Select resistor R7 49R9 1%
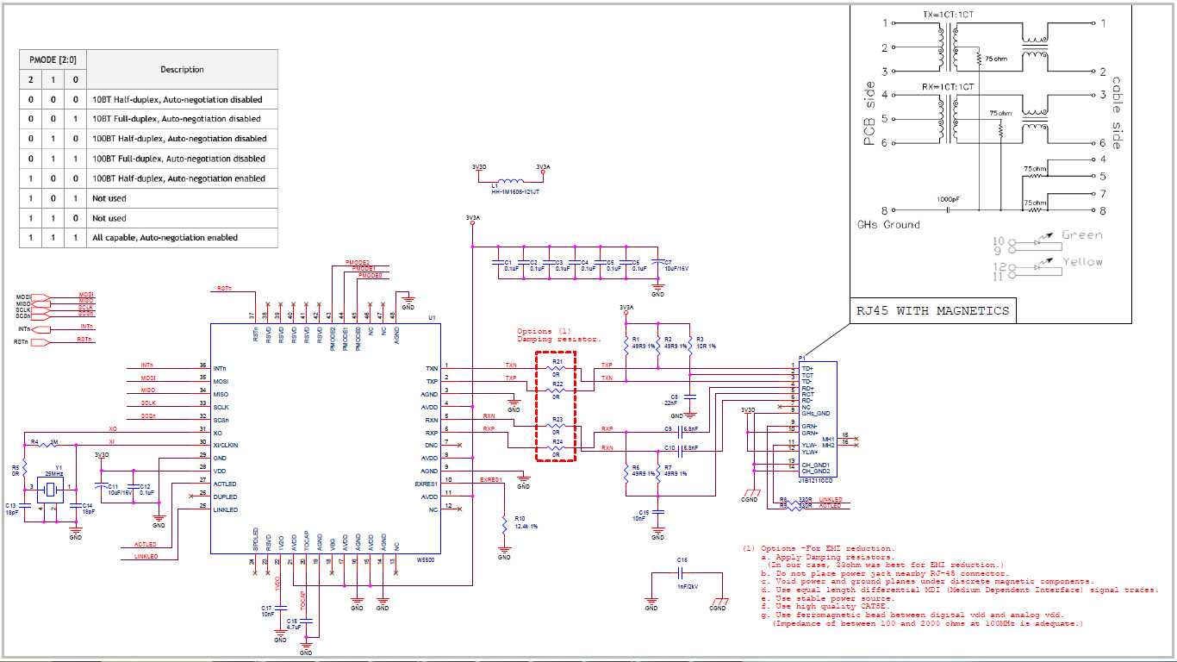Image resolution: width=1177 pixels, height=662 pixels. (658, 472)
